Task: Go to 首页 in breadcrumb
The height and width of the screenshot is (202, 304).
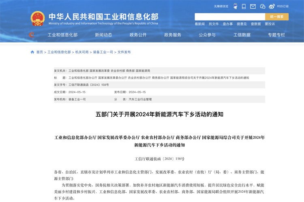Action: point(40,52)
